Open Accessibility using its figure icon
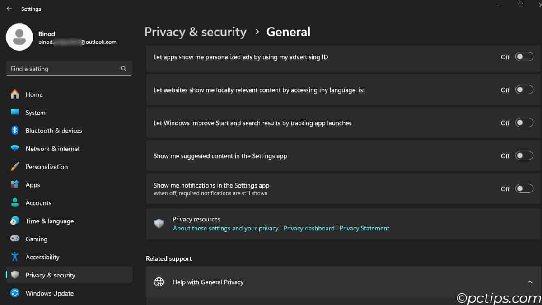This screenshot has width=542, height=305. [15, 257]
